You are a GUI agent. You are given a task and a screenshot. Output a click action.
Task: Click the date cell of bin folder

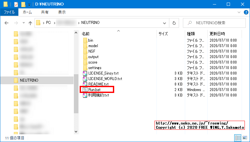pyautogui.click(x=223, y=40)
